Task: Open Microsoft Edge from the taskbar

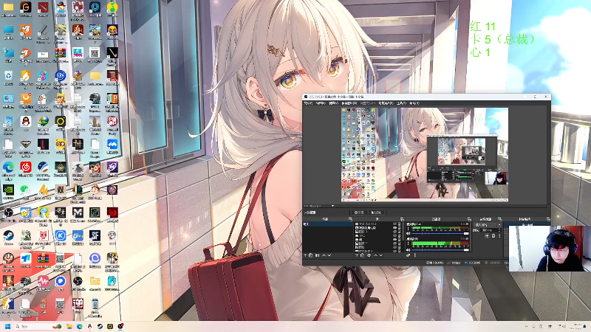Action: pos(80,326)
